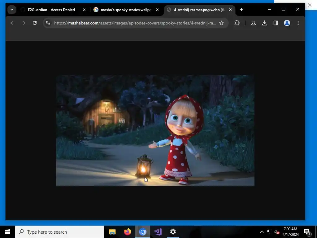Click the Masha lantern image
Screen dimensions: 317x238
(155, 130)
